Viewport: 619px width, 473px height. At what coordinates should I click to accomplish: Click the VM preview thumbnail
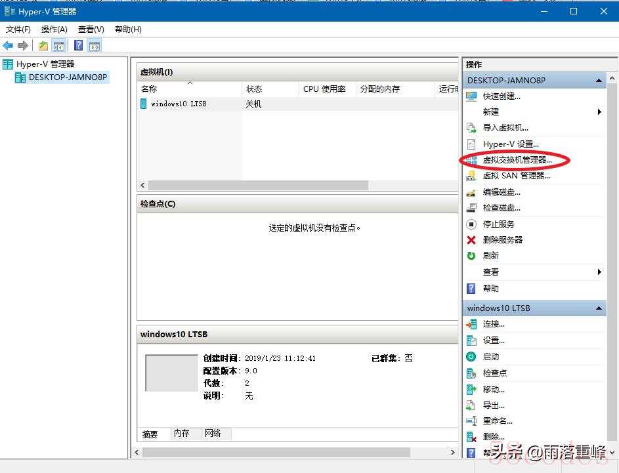(171, 373)
